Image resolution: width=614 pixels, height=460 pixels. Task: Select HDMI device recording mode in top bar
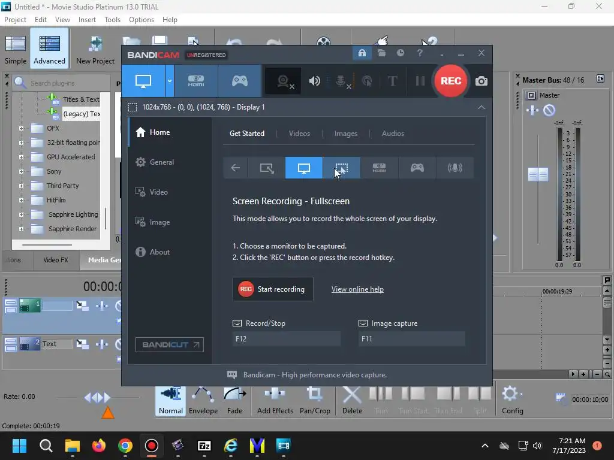click(x=196, y=81)
